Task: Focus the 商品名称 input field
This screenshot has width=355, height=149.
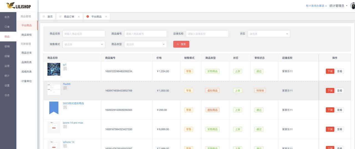Action: point(84,34)
